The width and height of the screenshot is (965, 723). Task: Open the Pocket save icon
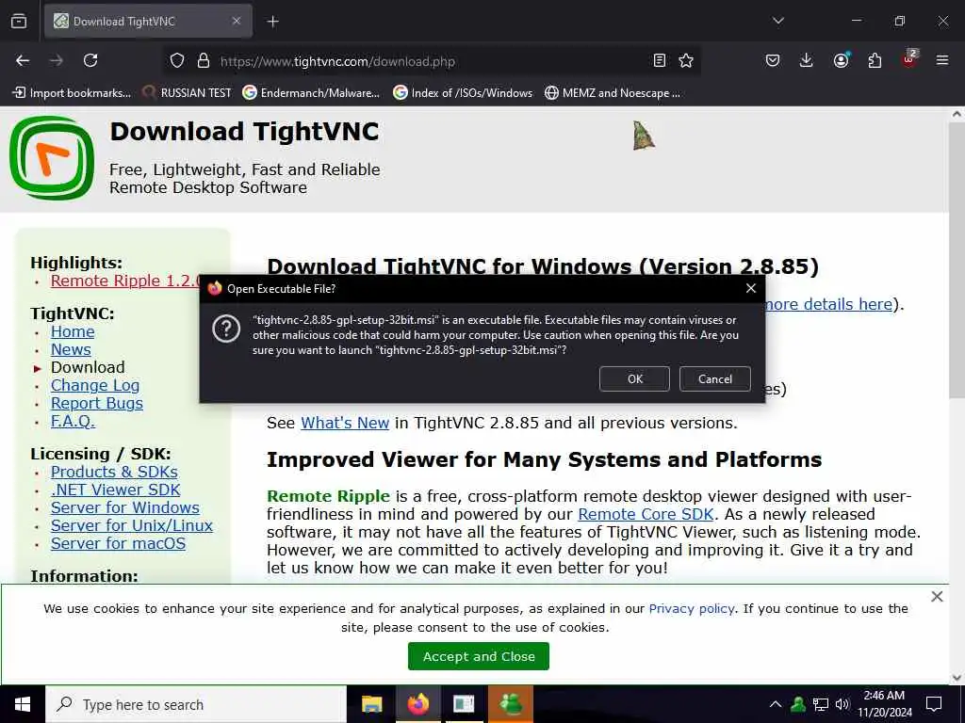click(773, 60)
